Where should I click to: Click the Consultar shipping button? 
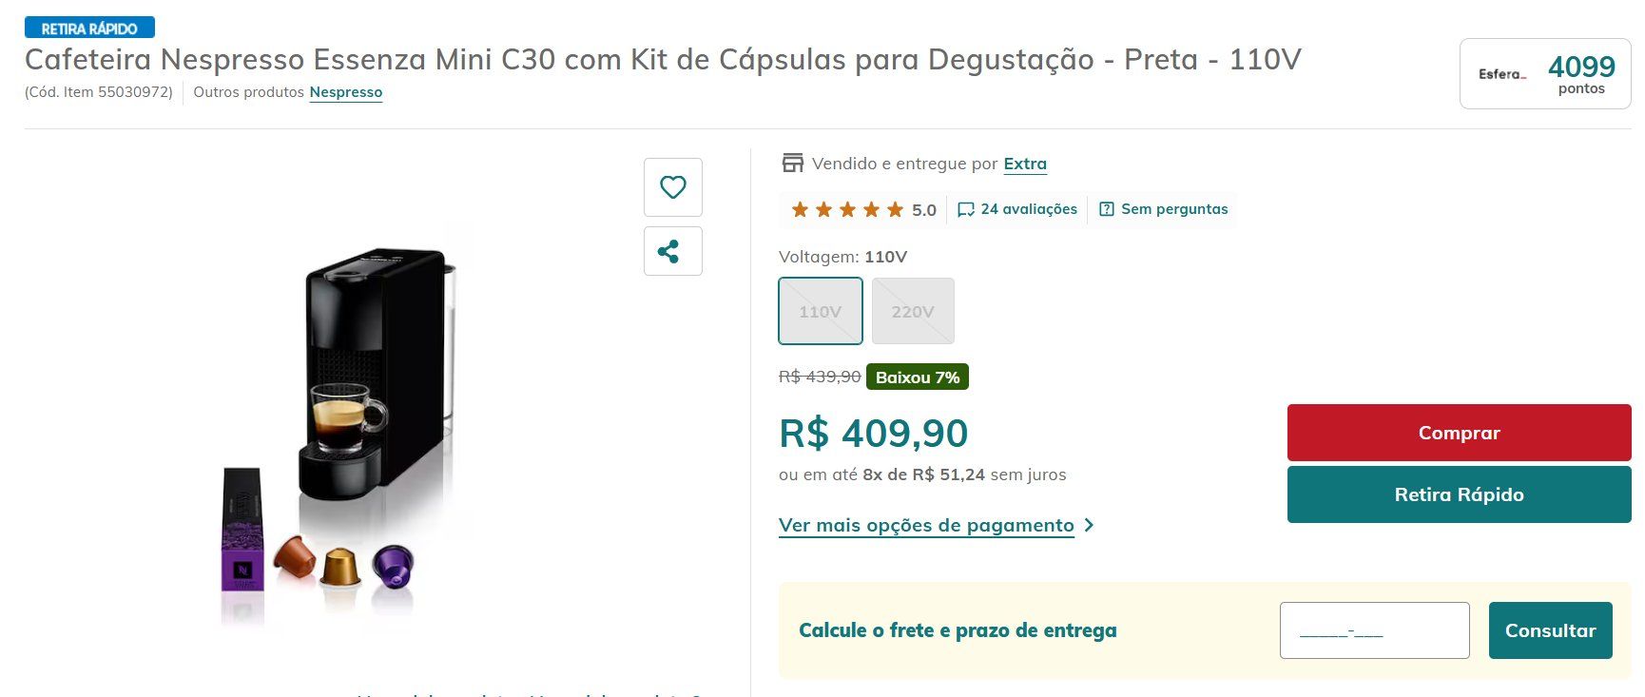[1550, 630]
